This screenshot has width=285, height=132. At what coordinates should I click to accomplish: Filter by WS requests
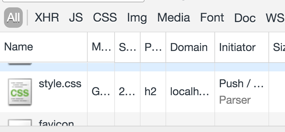[275, 18]
